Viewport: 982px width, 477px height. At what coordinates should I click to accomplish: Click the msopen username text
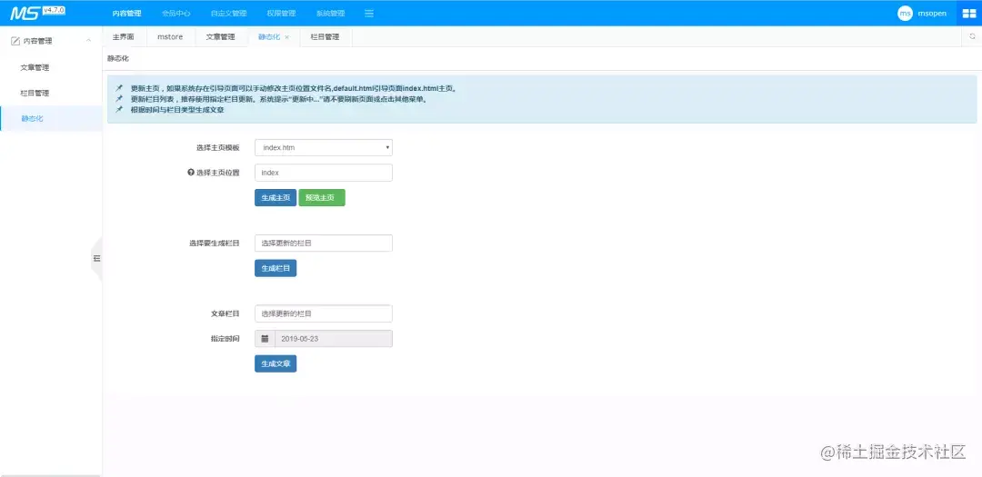pyautogui.click(x=932, y=13)
